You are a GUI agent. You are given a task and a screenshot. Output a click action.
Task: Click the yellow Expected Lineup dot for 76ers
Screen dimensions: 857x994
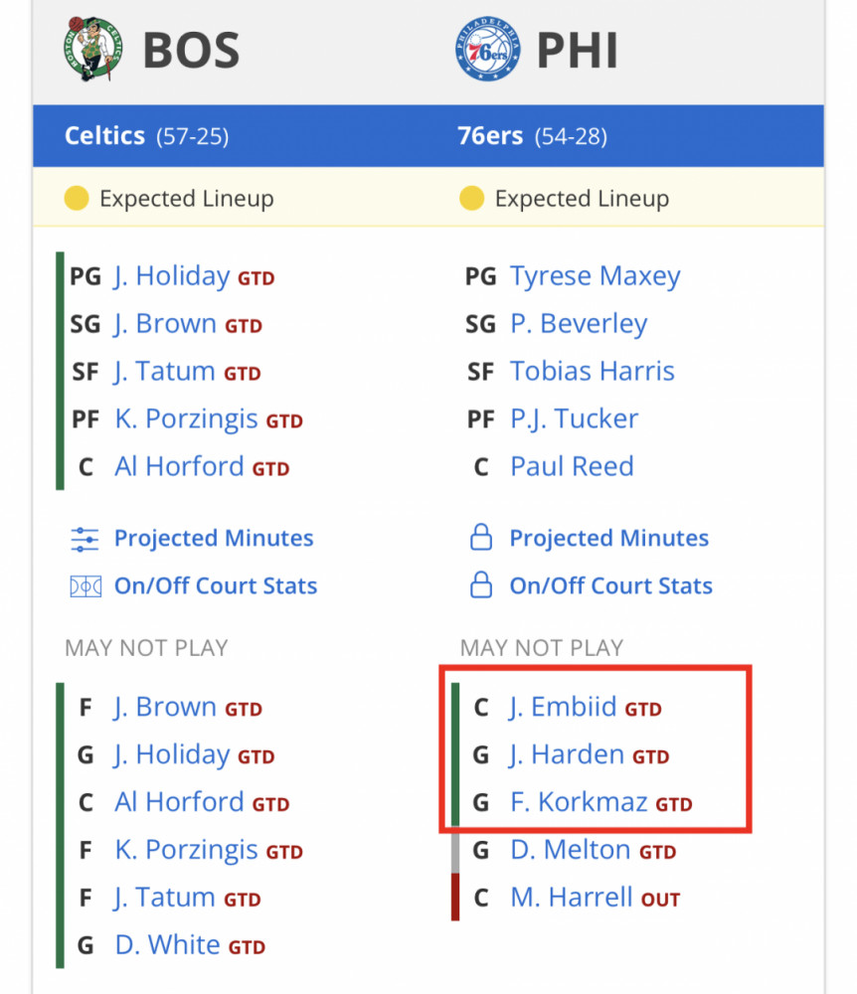coord(471,199)
